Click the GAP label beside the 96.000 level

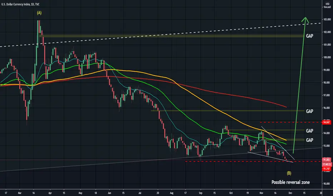click(309, 111)
